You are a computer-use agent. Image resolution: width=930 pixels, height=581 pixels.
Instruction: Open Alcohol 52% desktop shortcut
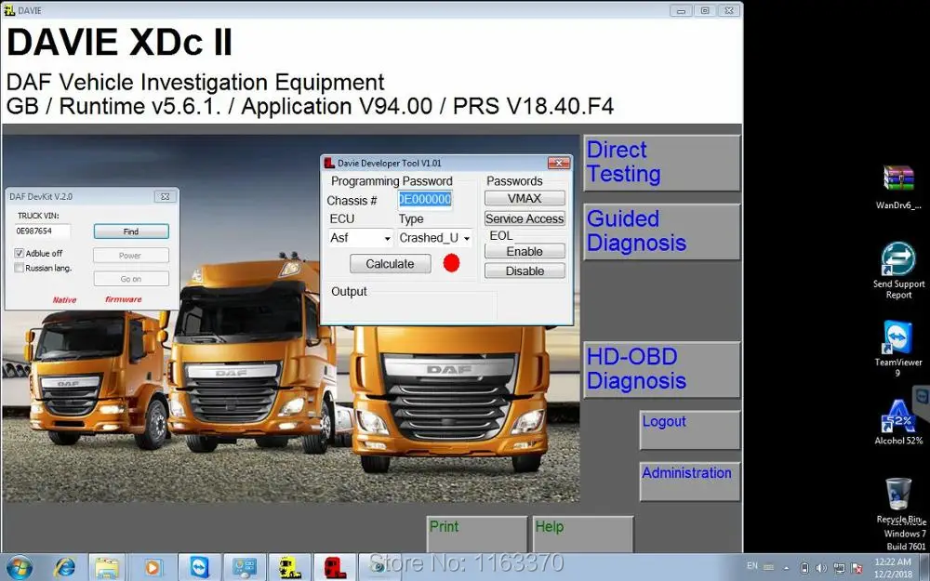(898, 422)
